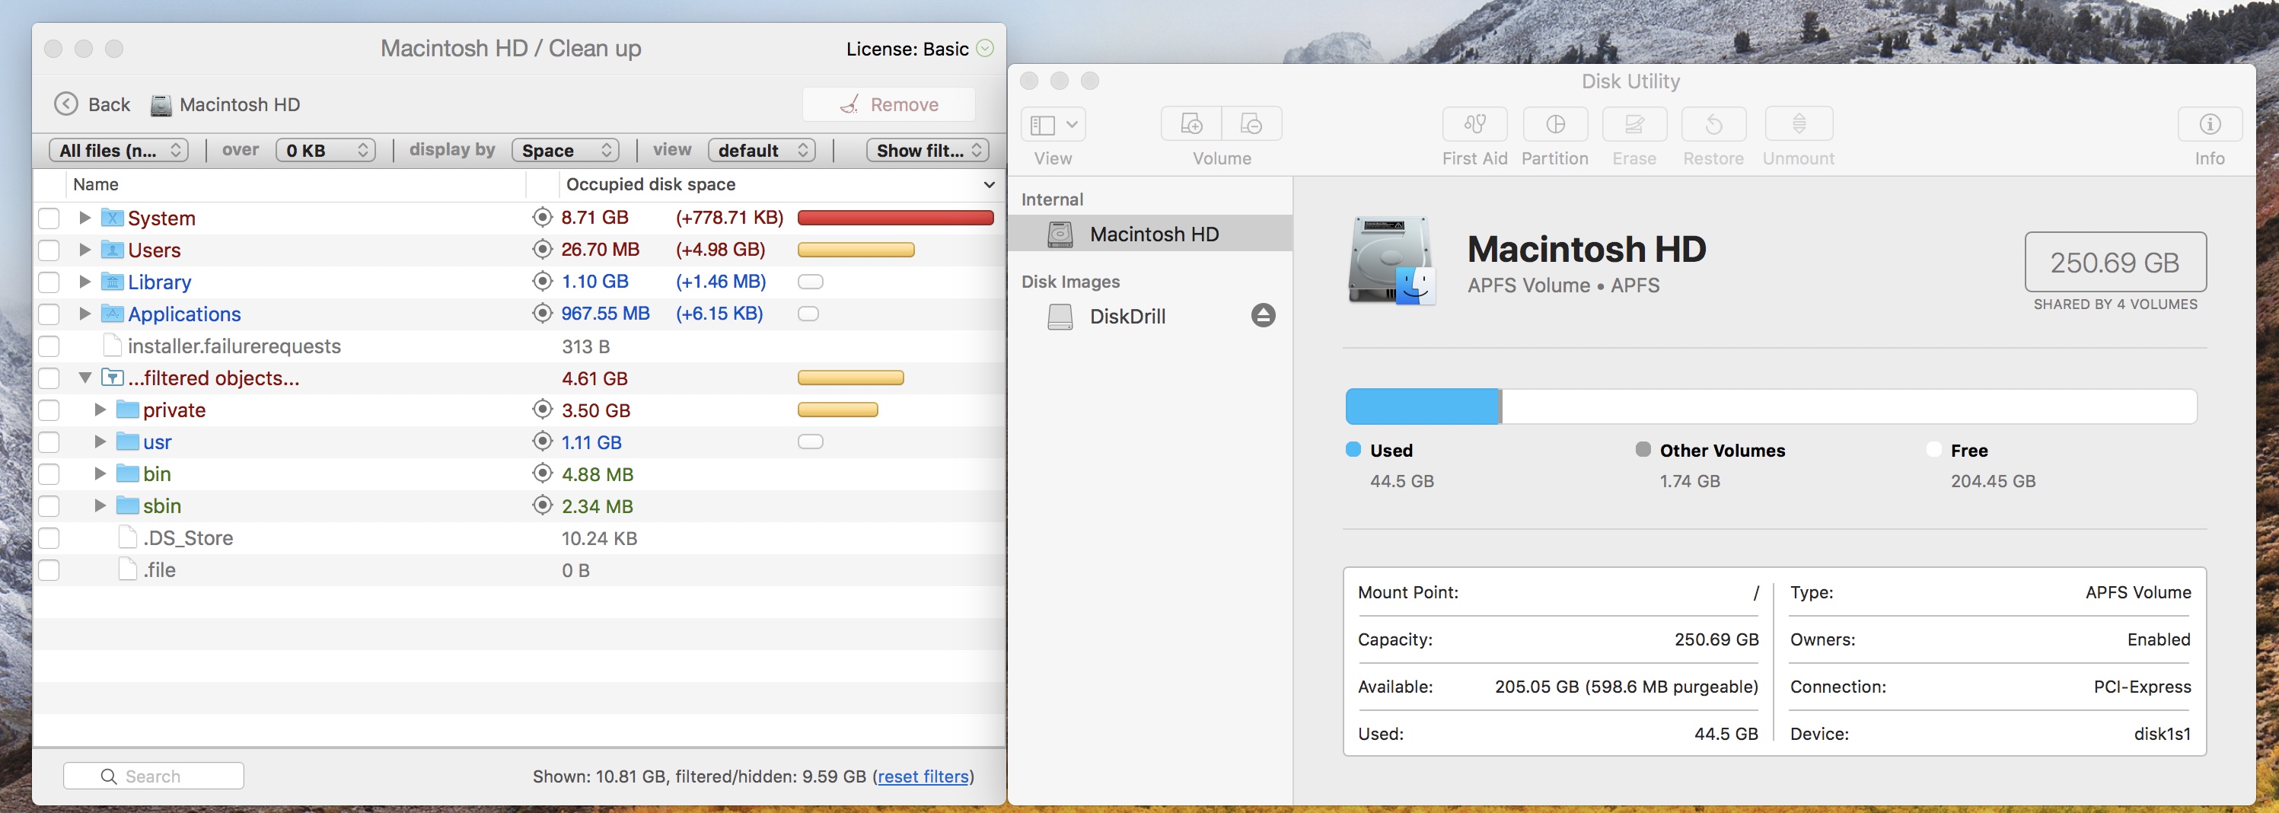Check the System row checkbox

coord(49,218)
